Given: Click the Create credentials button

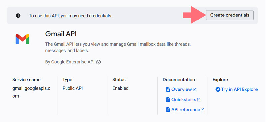Looking at the screenshot, I should (x=230, y=15).
